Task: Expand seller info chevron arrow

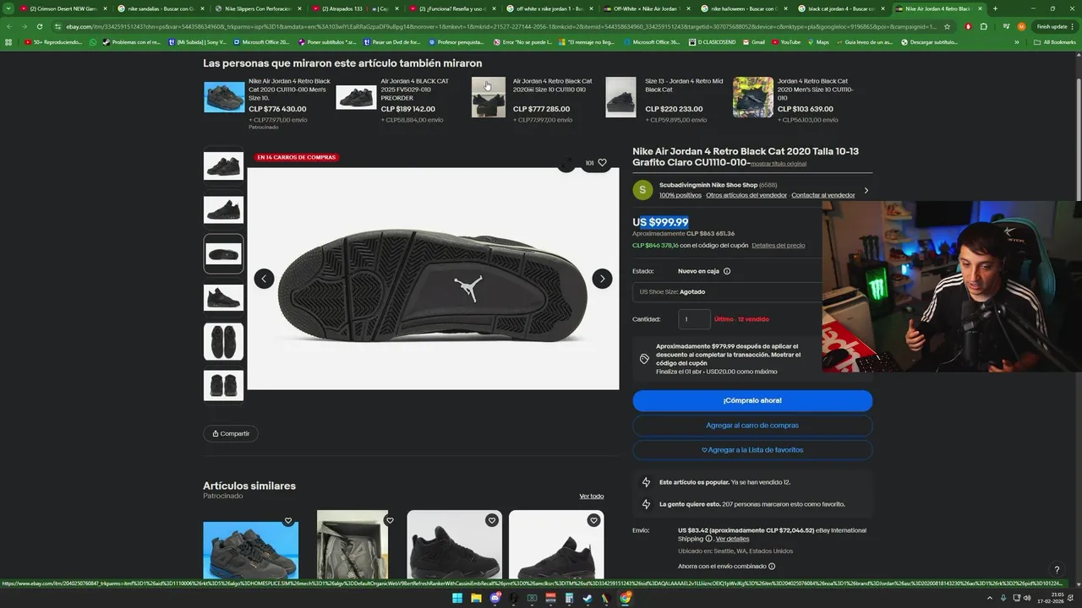Action: click(866, 190)
